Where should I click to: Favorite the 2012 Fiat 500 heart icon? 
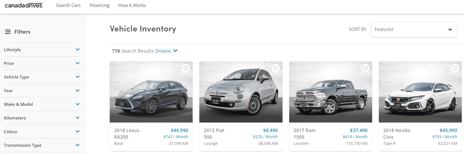click(x=276, y=69)
